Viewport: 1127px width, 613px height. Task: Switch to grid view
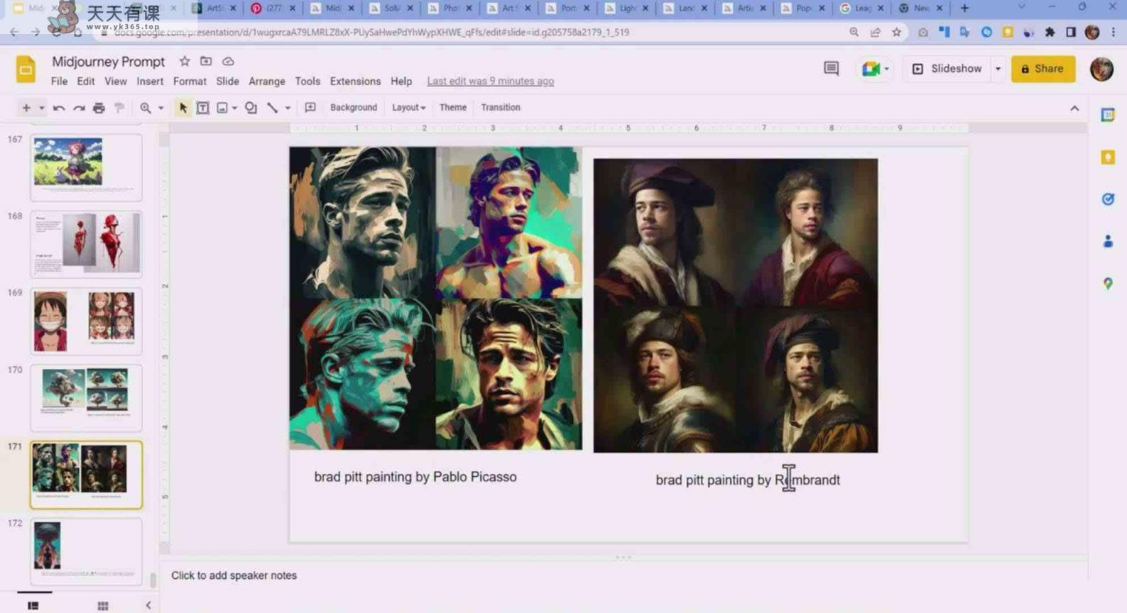tap(103, 605)
